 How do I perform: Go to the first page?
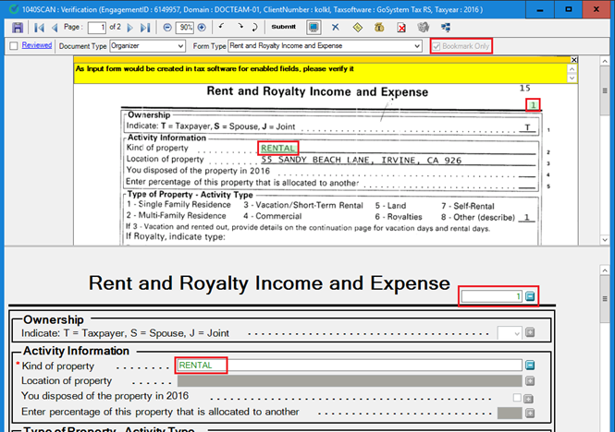[38, 28]
